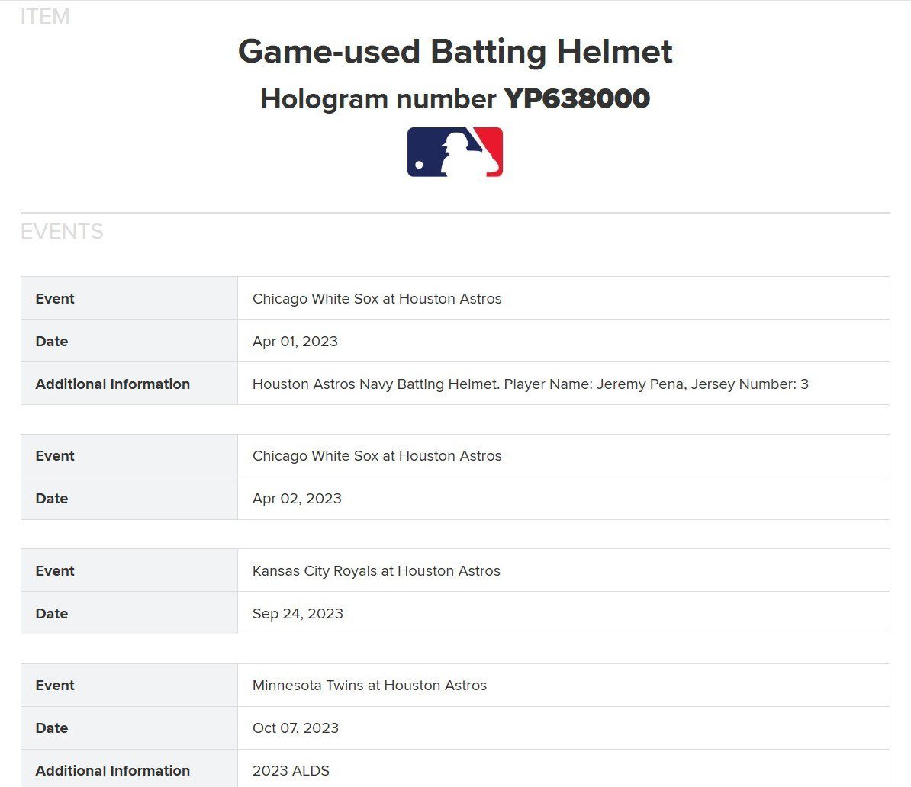Click the Oct 07, 2023 date value

[x=295, y=728]
